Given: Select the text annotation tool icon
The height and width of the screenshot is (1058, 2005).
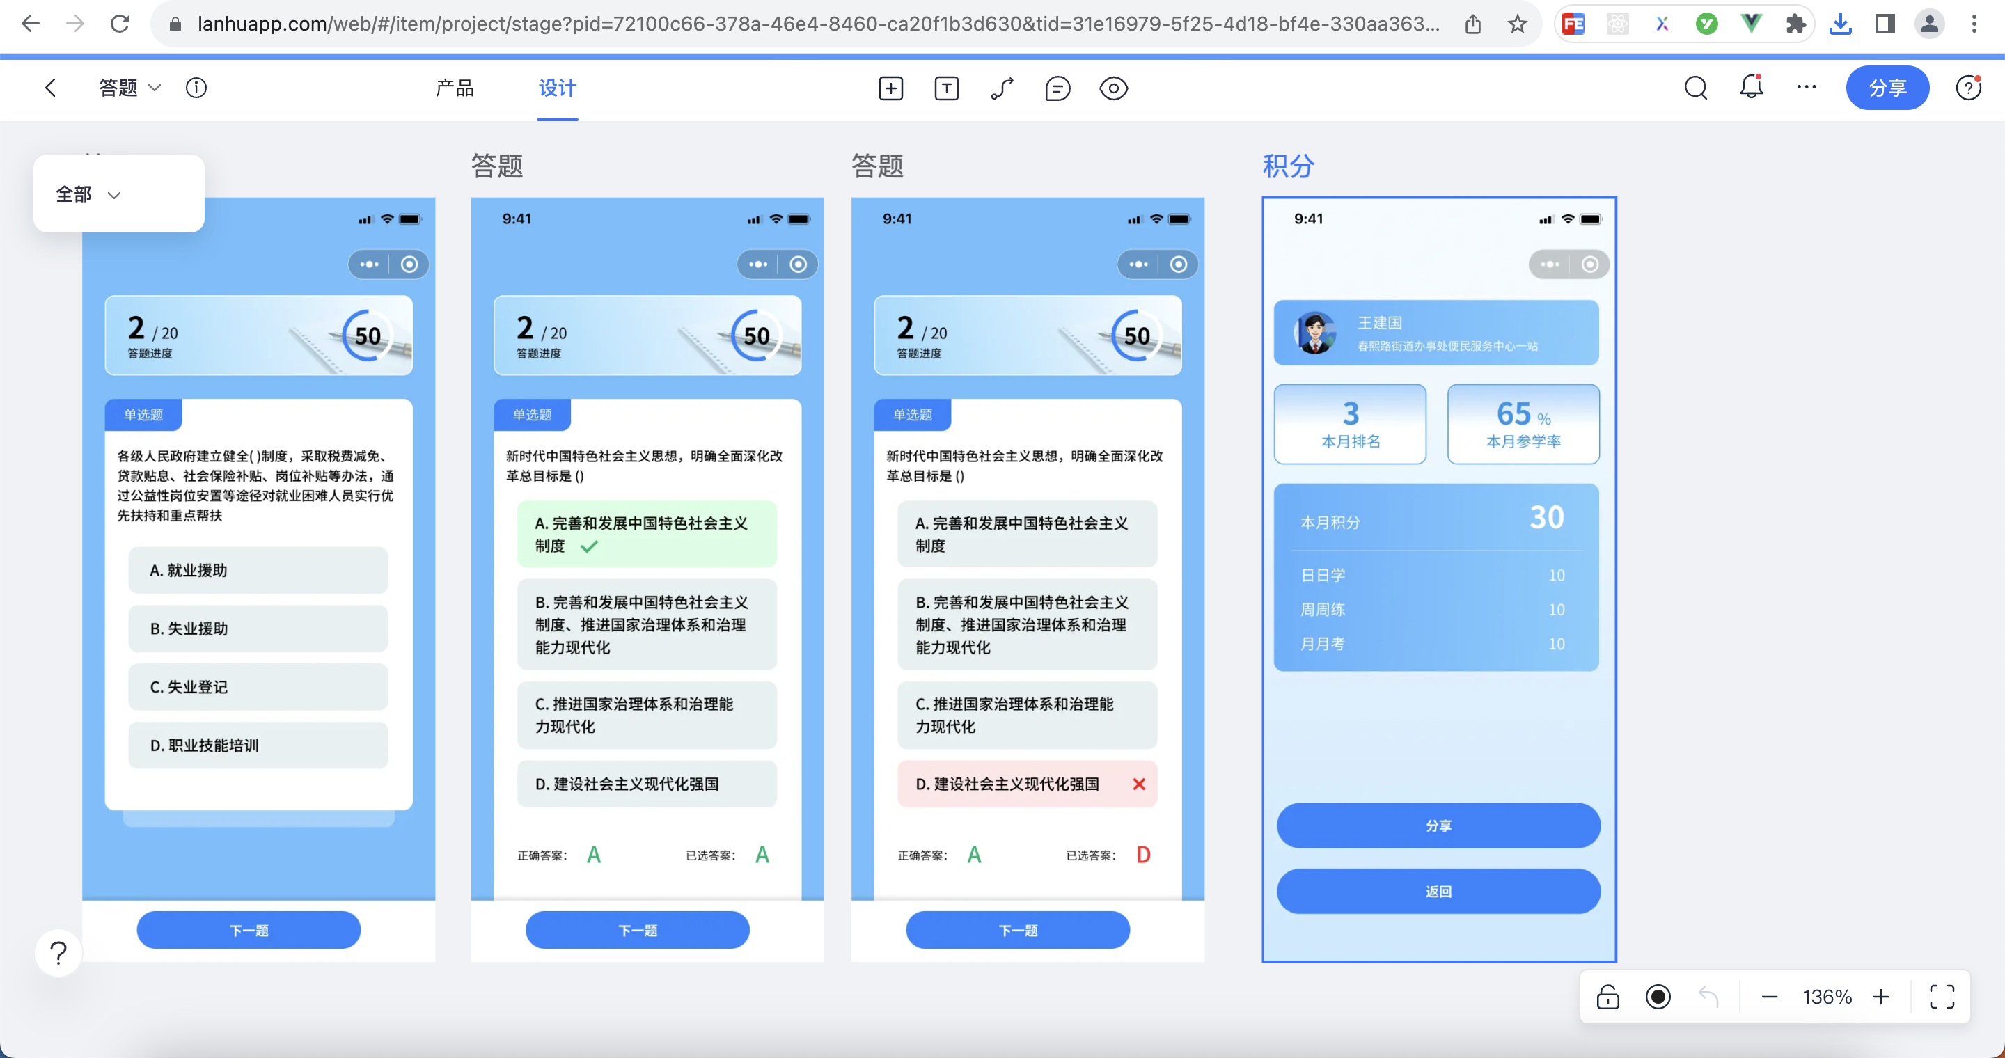Looking at the screenshot, I should [x=945, y=88].
